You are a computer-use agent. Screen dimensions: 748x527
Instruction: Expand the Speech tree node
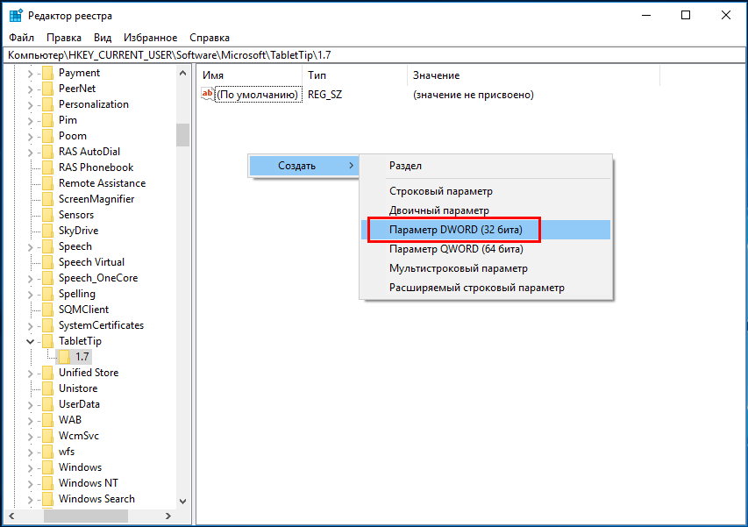pyautogui.click(x=30, y=247)
